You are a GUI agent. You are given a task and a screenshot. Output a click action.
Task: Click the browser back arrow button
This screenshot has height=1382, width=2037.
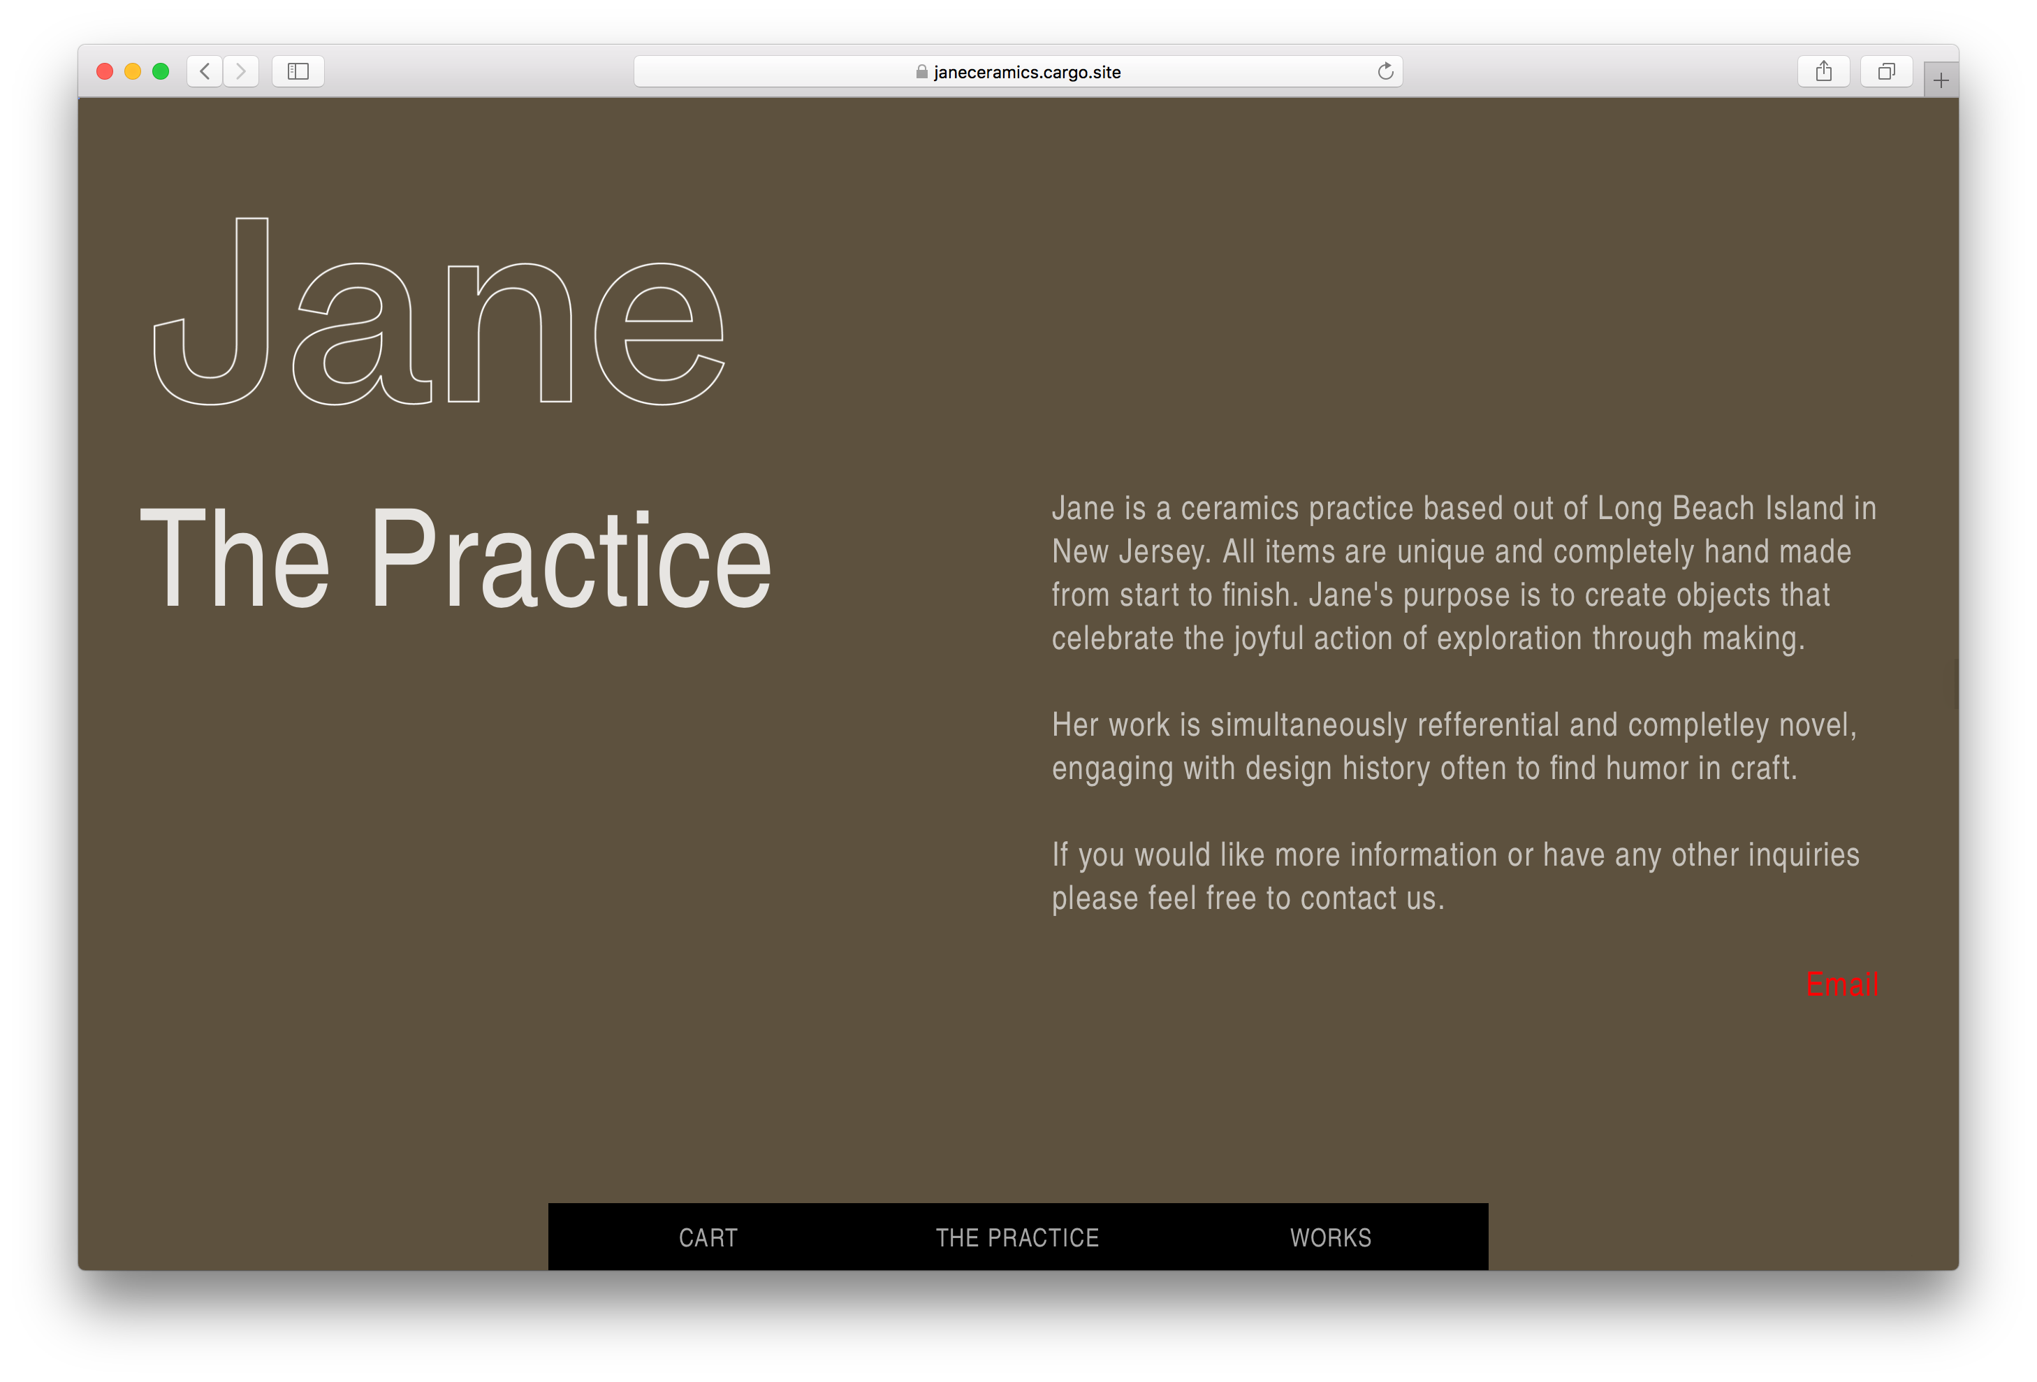click(x=204, y=71)
